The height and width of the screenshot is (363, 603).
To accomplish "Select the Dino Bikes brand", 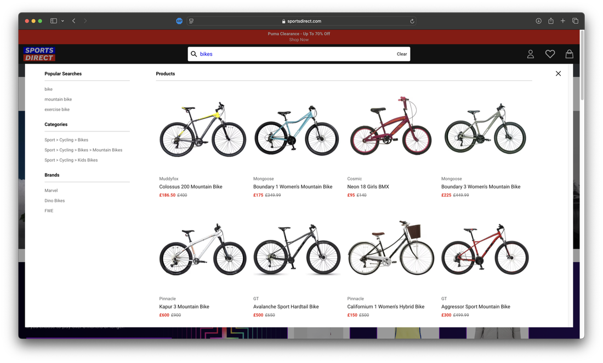I will [55, 200].
